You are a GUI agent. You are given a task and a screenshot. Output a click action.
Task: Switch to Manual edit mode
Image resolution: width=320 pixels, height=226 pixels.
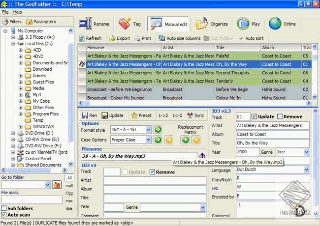click(x=168, y=24)
